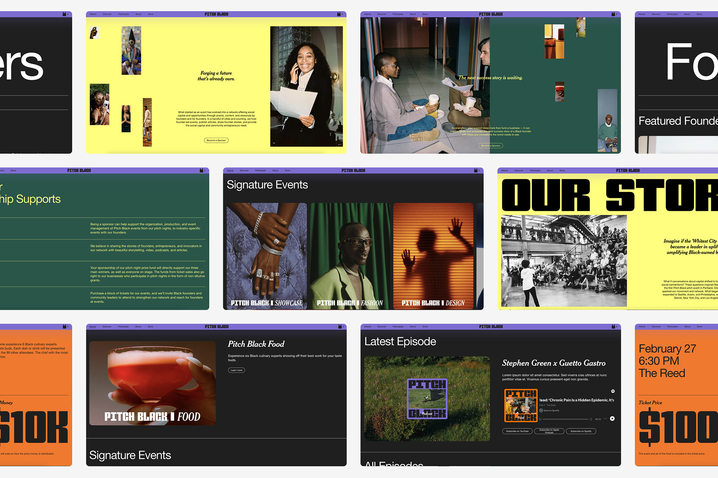The height and width of the screenshot is (478, 718).
Task: Click the podcast progress bar track
Action: [565, 419]
